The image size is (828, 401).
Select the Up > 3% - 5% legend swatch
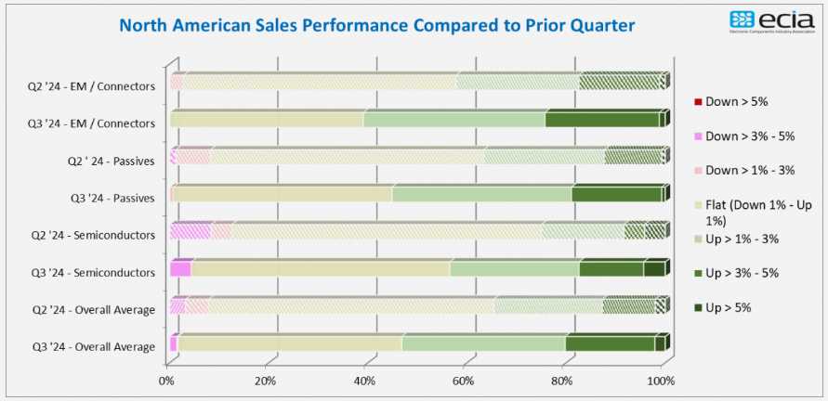click(x=698, y=273)
